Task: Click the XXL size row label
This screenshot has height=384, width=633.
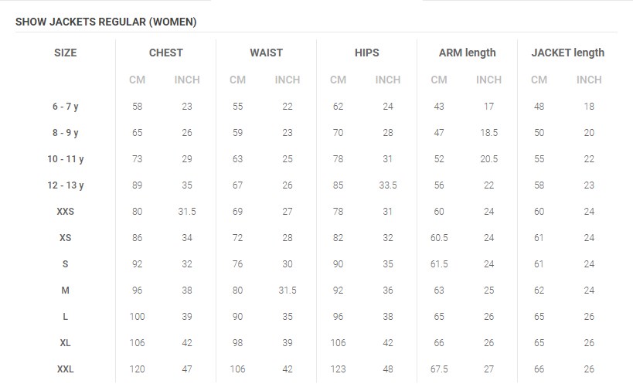Action: (x=66, y=369)
